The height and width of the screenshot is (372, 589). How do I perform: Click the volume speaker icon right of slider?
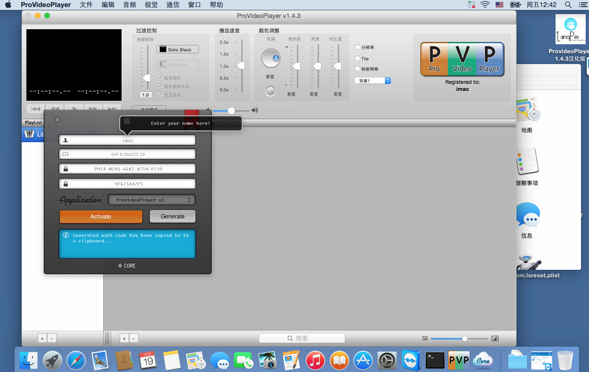pos(254,110)
